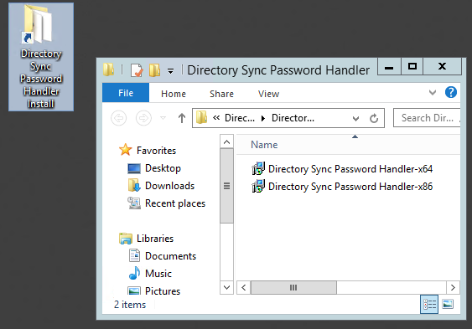This screenshot has height=329, width=472.
Task: Open Customize Quick Access Toolbar dropdown
Action: pyautogui.click(x=171, y=71)
